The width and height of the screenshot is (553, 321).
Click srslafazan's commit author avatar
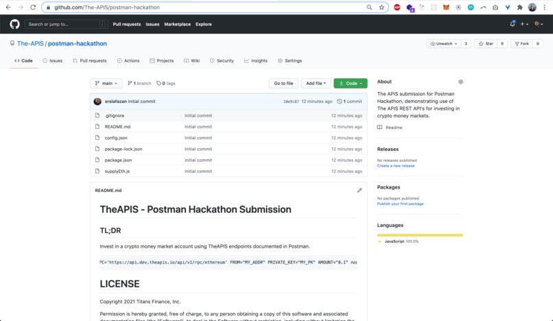(x=97, y=102)
